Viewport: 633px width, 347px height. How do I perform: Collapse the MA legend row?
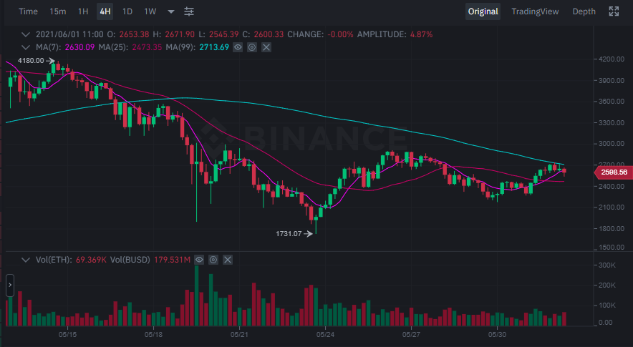click(26, 47)
